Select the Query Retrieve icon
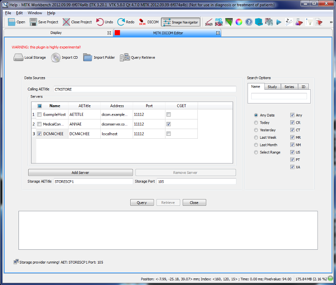336x285 pixels. (125, 57)
